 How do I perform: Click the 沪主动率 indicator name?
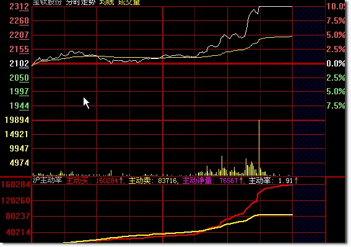(x=47, y=180)
